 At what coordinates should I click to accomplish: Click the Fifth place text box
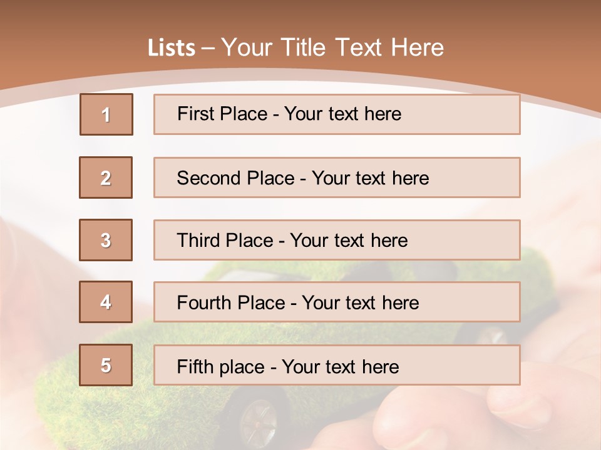point(337,365)
